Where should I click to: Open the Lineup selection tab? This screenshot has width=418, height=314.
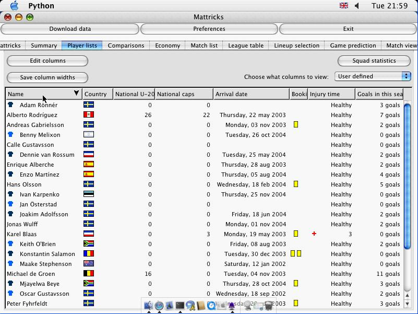[296, 45]
